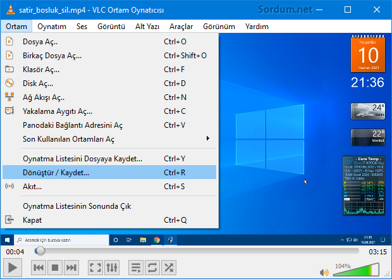Mute audio with speaker icon

click(x=324, y=272)
